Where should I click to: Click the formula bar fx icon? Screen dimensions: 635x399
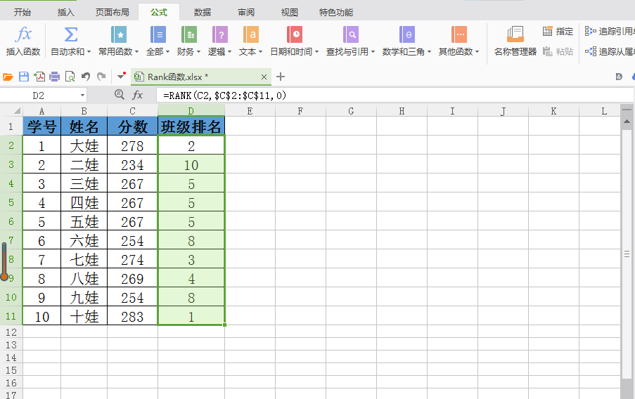tap(138, 95)
